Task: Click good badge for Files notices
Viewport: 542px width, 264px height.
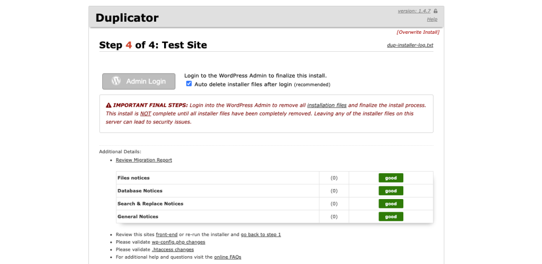Action: [x=391, y=178]
